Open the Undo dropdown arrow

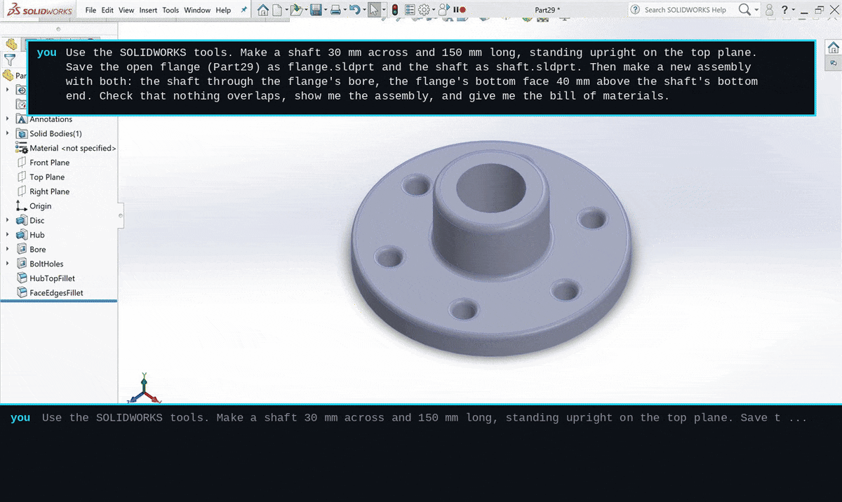tap(363, 10)
